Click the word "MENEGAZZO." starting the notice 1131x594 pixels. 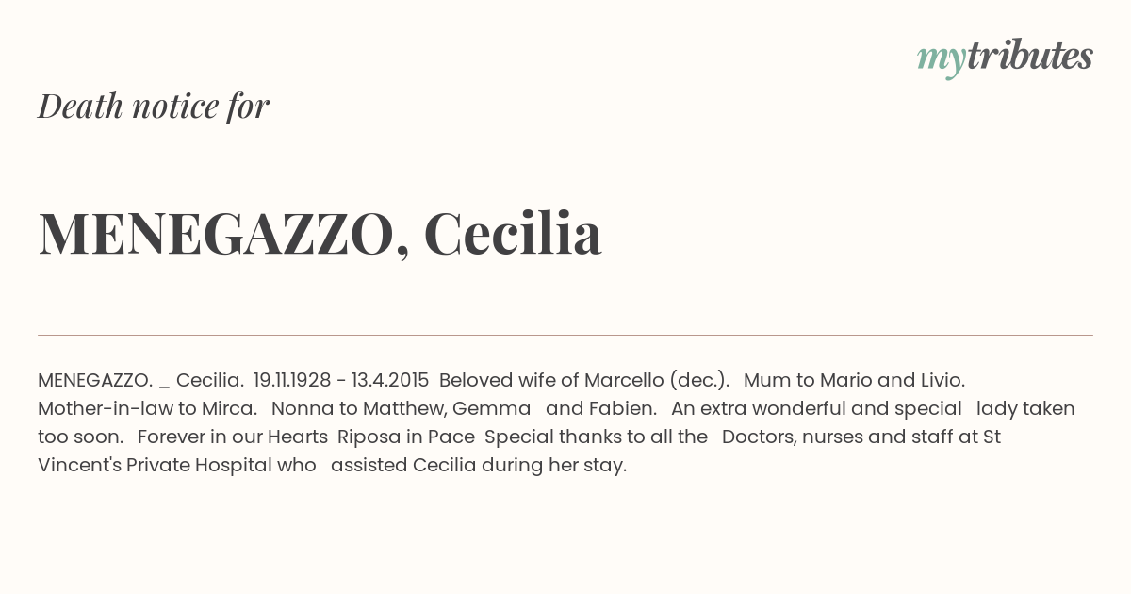95,380
